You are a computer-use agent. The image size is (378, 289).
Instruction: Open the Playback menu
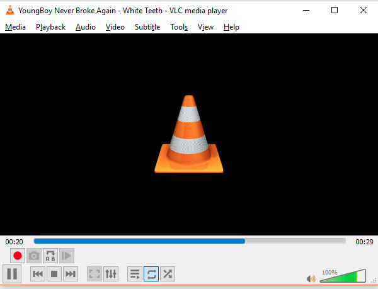pyautogui.click(x=50, y=27)
